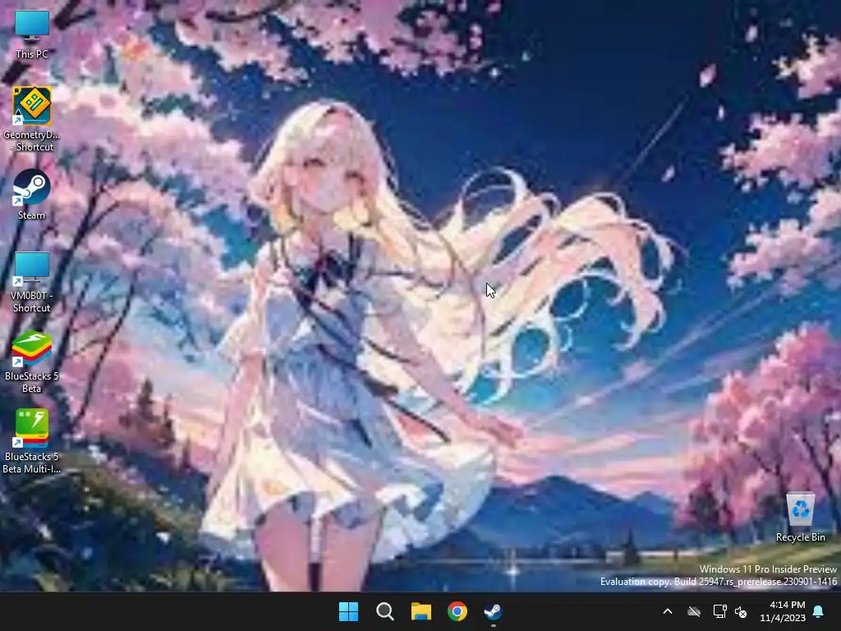Click the OneDrive cloud tray icon

pos(694,611)
